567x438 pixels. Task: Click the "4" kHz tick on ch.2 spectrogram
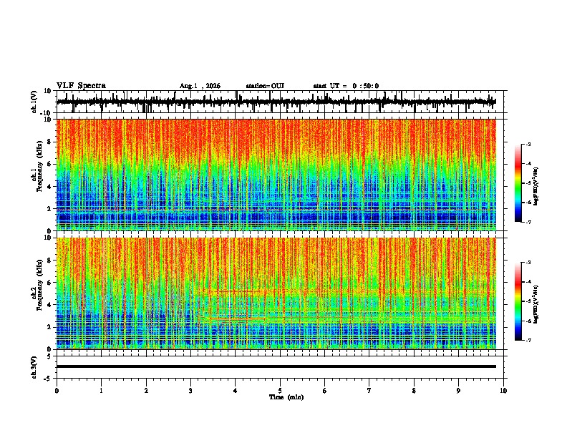[50, 305]
